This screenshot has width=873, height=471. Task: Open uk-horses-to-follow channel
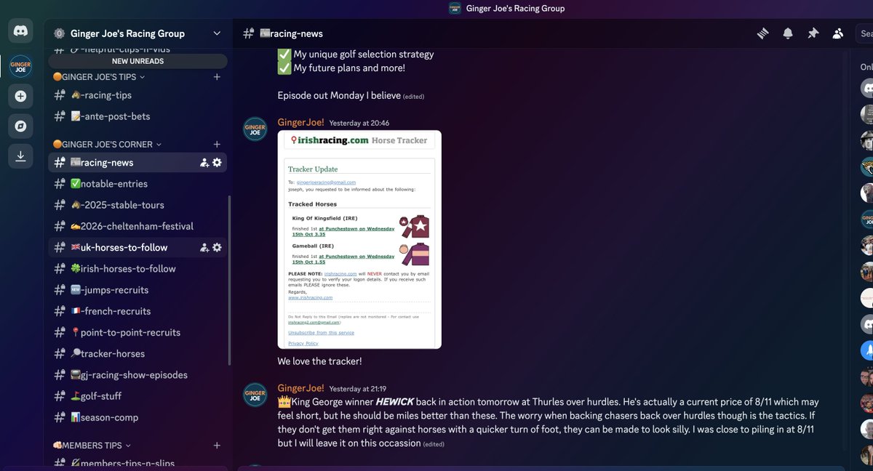(137, 247)
